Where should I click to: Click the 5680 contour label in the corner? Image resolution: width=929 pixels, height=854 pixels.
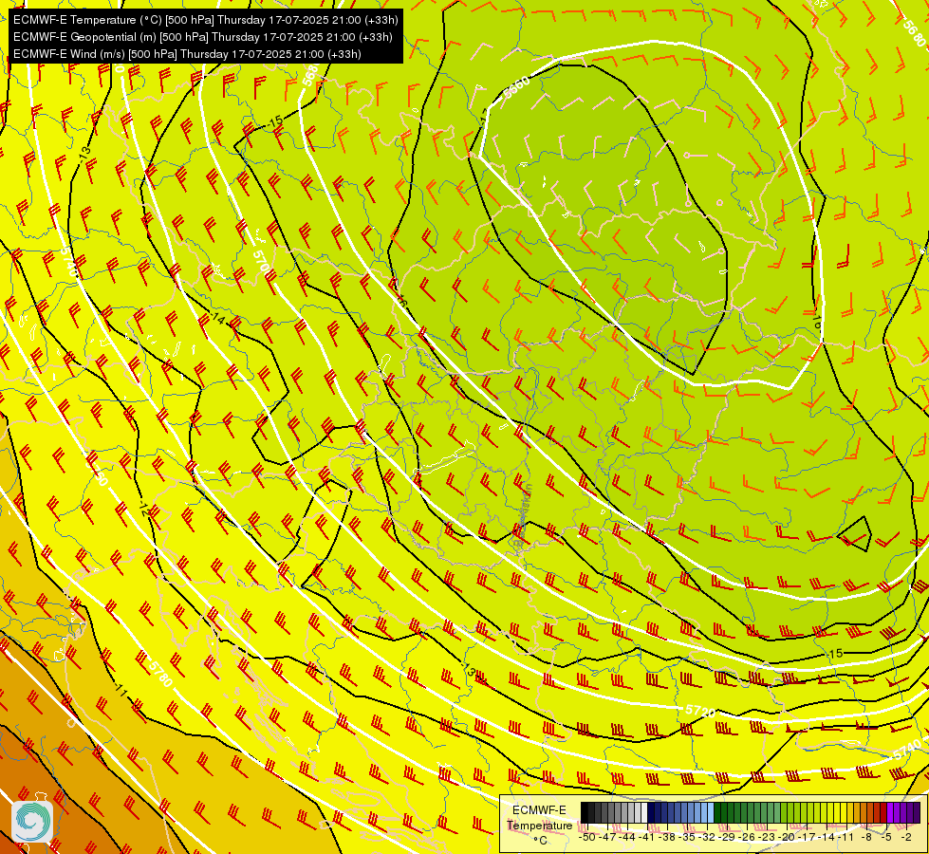click(916, 32)
